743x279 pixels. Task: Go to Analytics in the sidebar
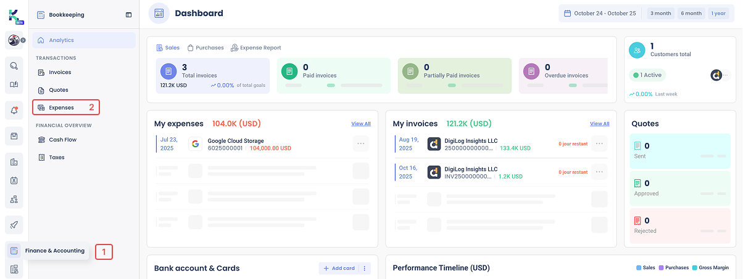pos(84,40)
